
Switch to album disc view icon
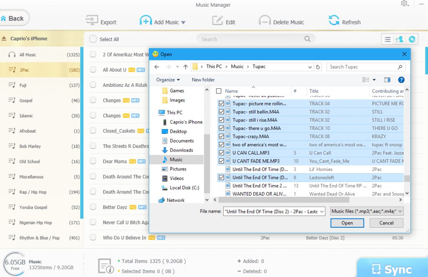[x=412, y=40]
